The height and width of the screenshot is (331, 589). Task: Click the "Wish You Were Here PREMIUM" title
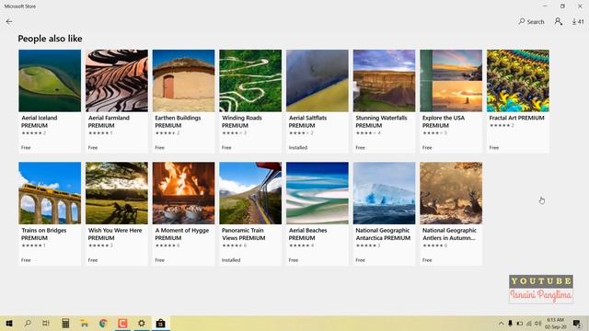[x=115, y=234]
